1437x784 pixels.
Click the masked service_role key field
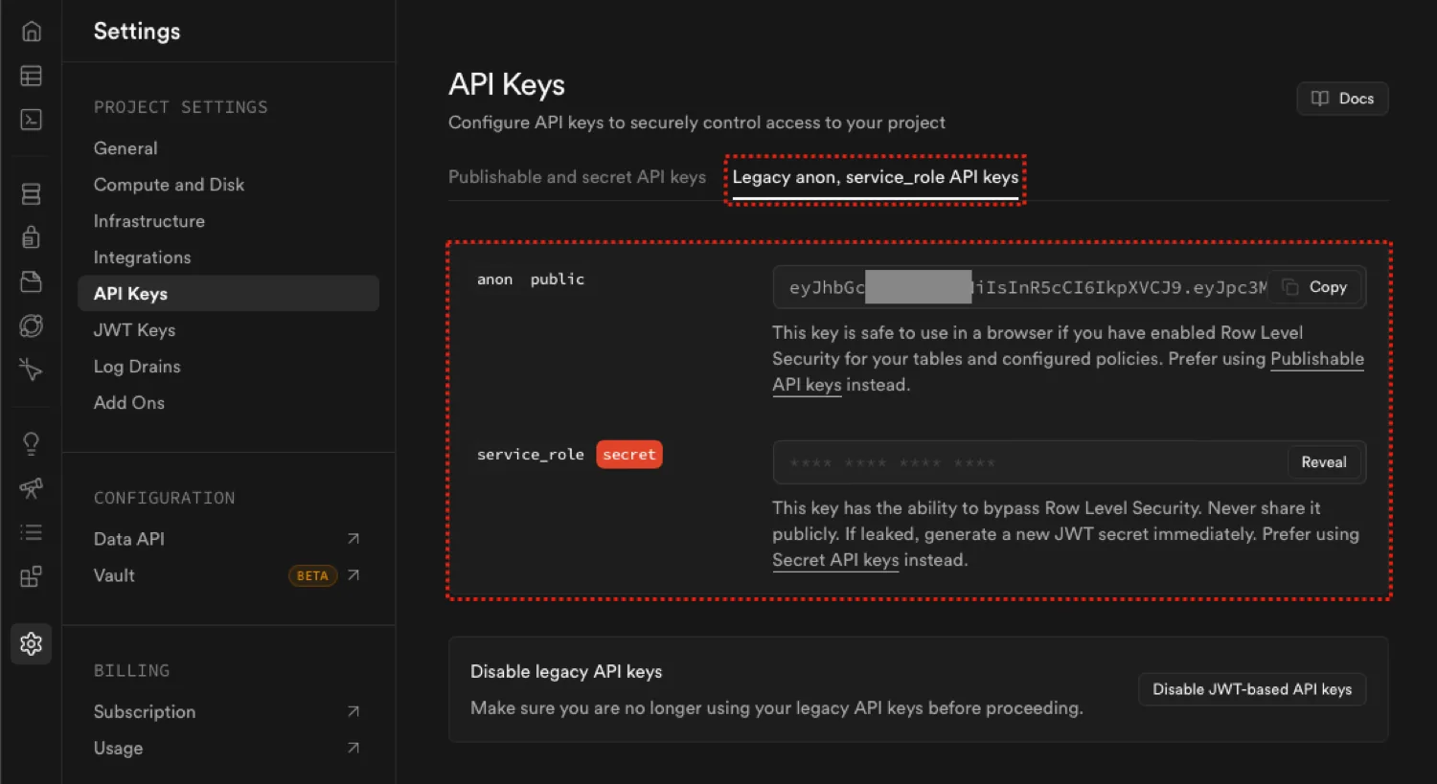pos(1006,461)
